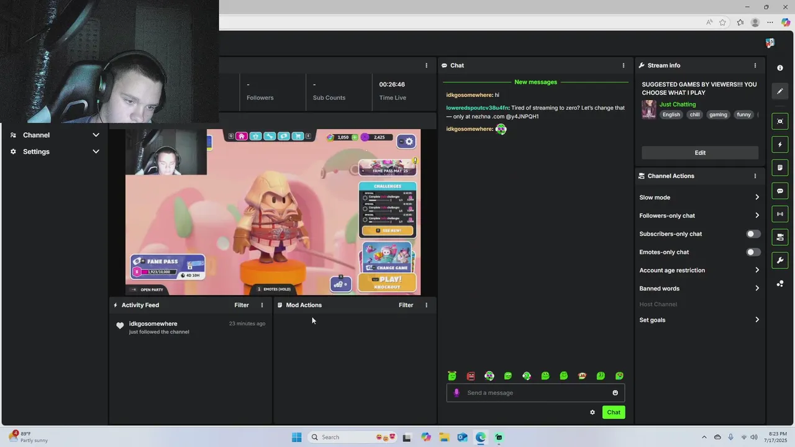Screen dimensions: 795x447
Task: Enable Subscribers-only chat toggle
Action: click(753, 234)
